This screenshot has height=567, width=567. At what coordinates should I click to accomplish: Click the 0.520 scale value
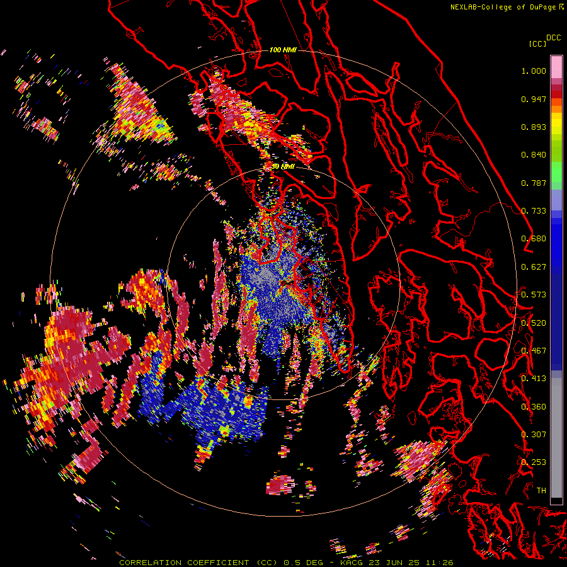tap(534, 323)
